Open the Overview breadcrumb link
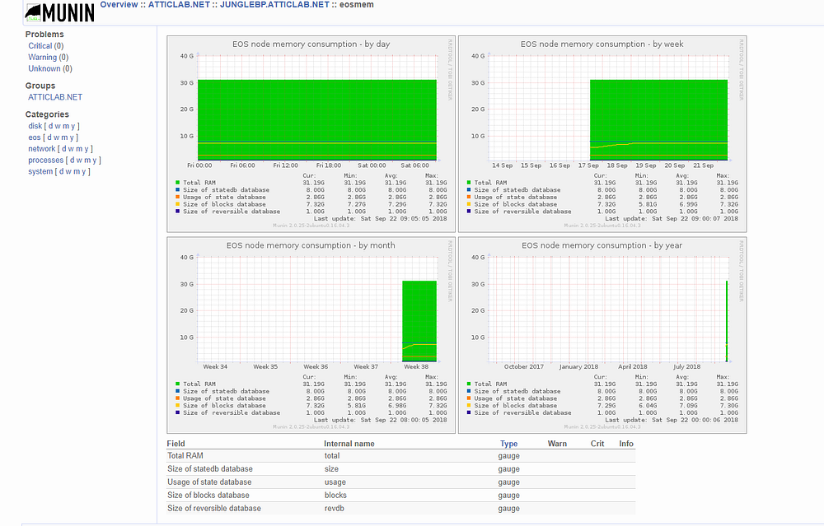 119,5
